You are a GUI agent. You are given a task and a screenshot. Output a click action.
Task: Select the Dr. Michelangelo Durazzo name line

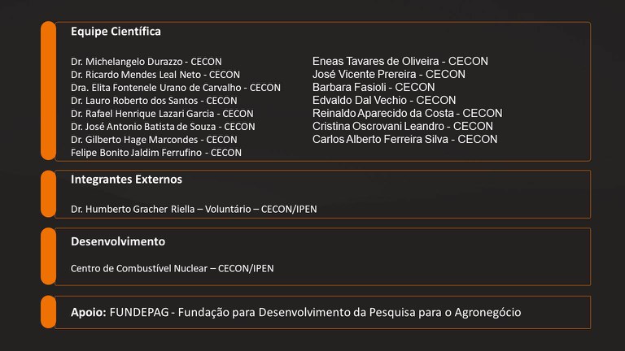pos(146,62)
